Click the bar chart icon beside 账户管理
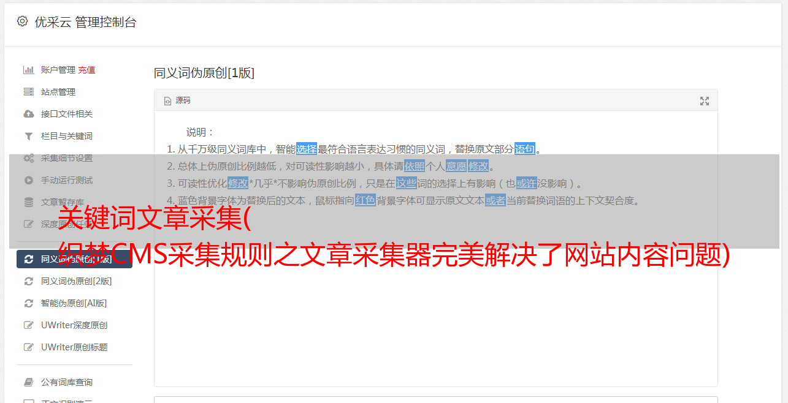This screenshot has width=788, height=403. click(28, 70)
